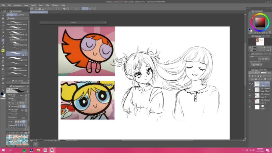The width and height of the screenshot is (272, 153).
Task: Select the Auto select wand tool
Action: point(3,33)
